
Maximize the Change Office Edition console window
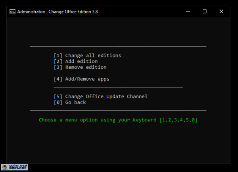[x=204, y=11]
